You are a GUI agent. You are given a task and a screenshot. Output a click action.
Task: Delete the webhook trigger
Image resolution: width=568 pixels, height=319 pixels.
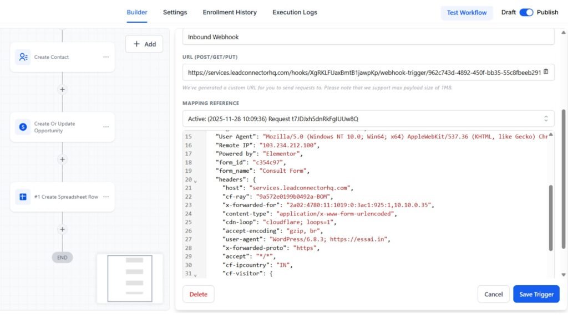pos(198,294)
